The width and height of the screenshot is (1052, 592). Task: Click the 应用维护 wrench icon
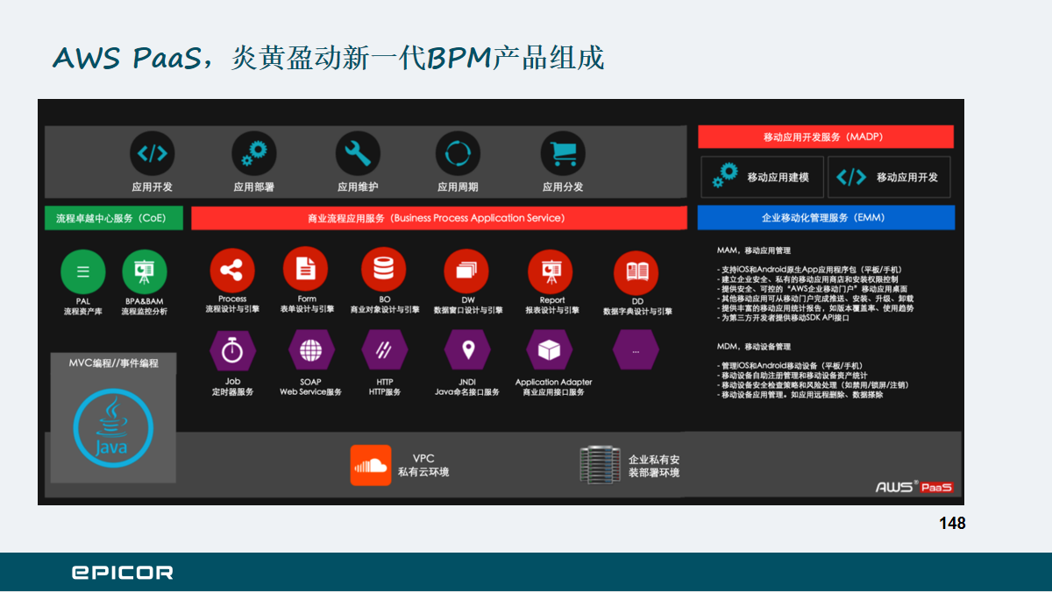click(x=358, y=153)
